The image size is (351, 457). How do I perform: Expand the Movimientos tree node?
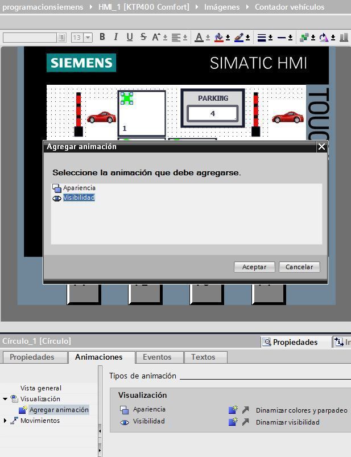click(5, 421)
